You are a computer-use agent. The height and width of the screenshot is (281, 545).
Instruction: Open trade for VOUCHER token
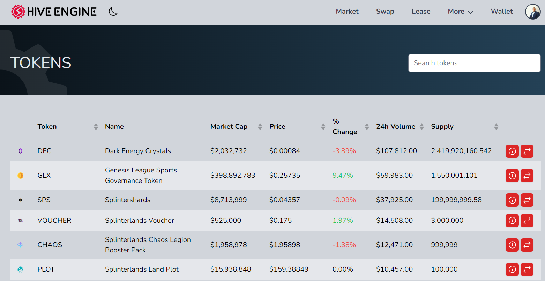(527, 221)
